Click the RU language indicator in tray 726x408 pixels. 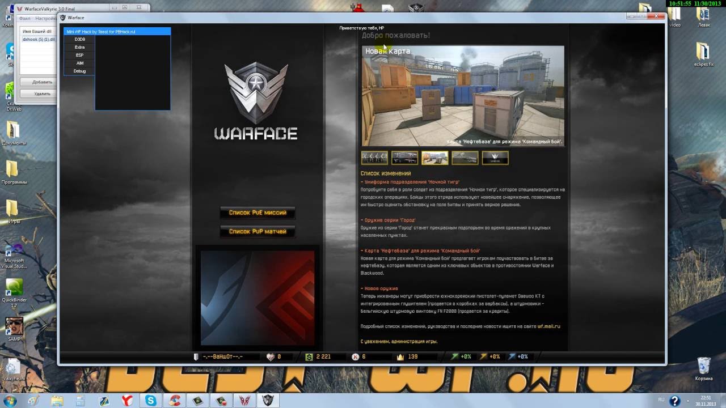coord(661,400)
